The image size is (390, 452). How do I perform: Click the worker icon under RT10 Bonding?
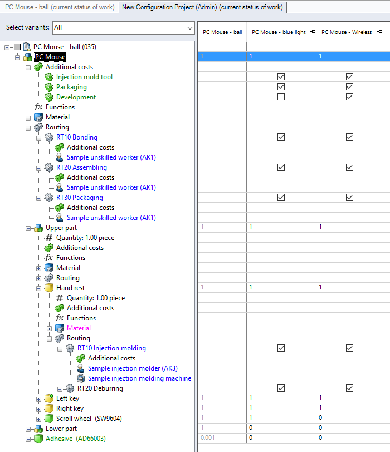tap(60, 157)
